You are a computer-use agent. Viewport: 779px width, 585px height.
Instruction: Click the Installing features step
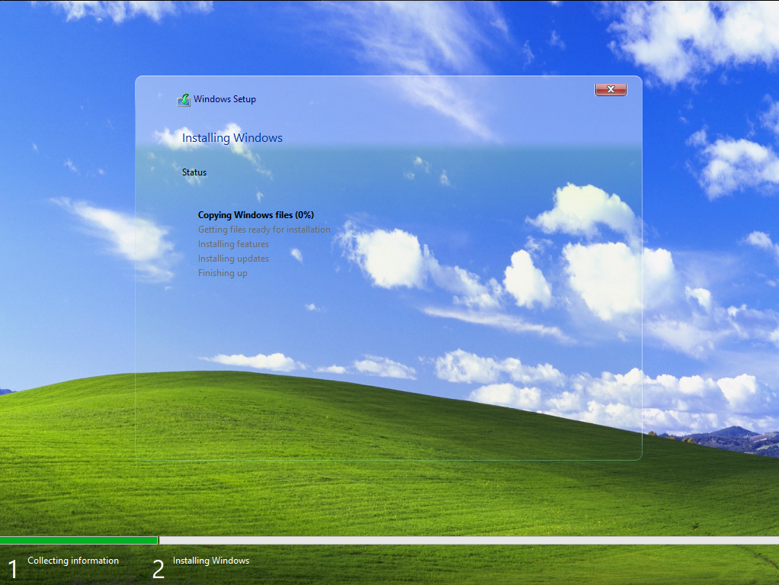[x=233, y=244]
